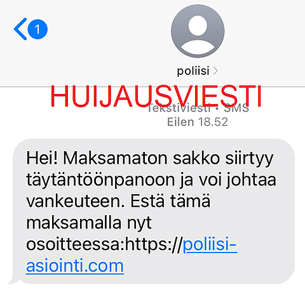Screen dimensions: 305x290
Task: Select the 'Hei! Maksamaton sakko' message line
Action: pos(149,159)
